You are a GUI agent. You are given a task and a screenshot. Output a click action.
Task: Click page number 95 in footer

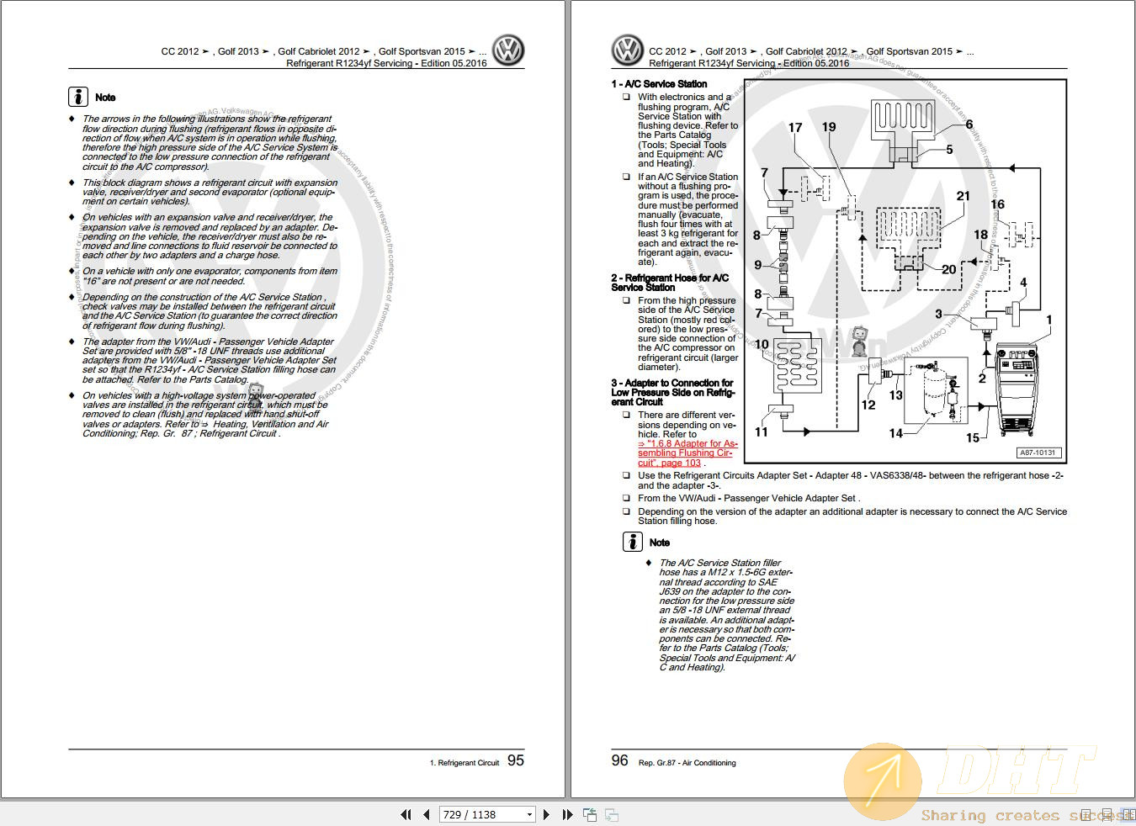point(516,760)
